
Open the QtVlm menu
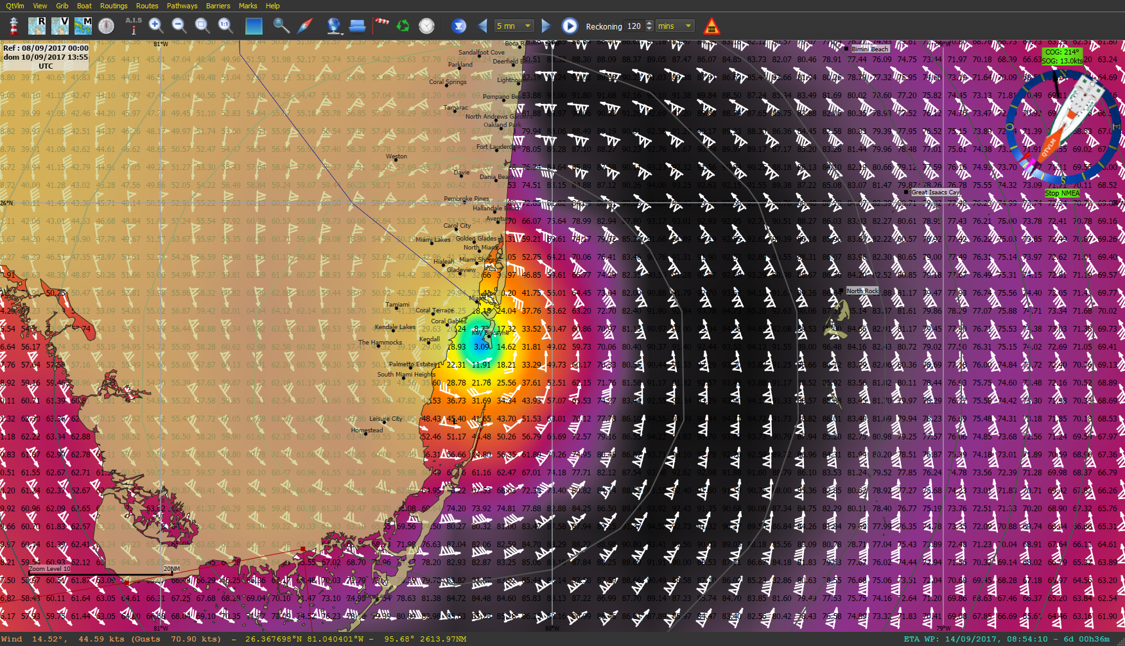15,6
